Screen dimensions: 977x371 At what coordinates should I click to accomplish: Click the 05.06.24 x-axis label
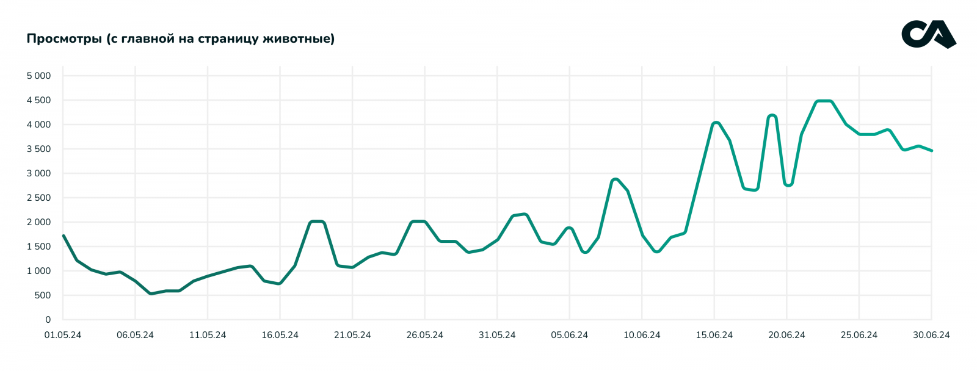click(569, 335)
